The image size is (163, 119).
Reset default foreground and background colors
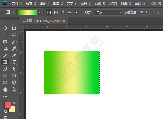click(x=6, y=112)
